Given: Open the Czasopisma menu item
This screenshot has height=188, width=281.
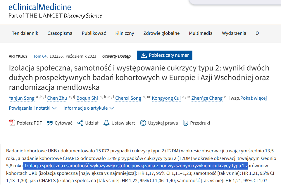Looking at the screenshot, I should pos(60,33).
